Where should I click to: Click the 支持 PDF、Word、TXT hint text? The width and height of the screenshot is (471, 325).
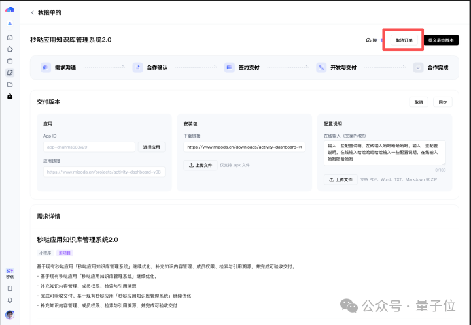click(398, 179)
